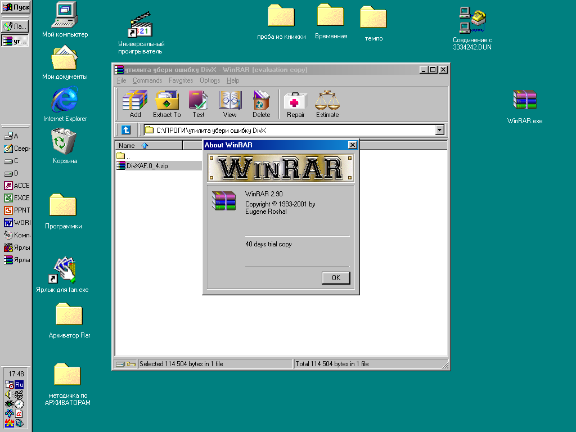The height and width of the screenshot is (432, 576).
Task: Open the Commands menu
Action: pos(147,80)
